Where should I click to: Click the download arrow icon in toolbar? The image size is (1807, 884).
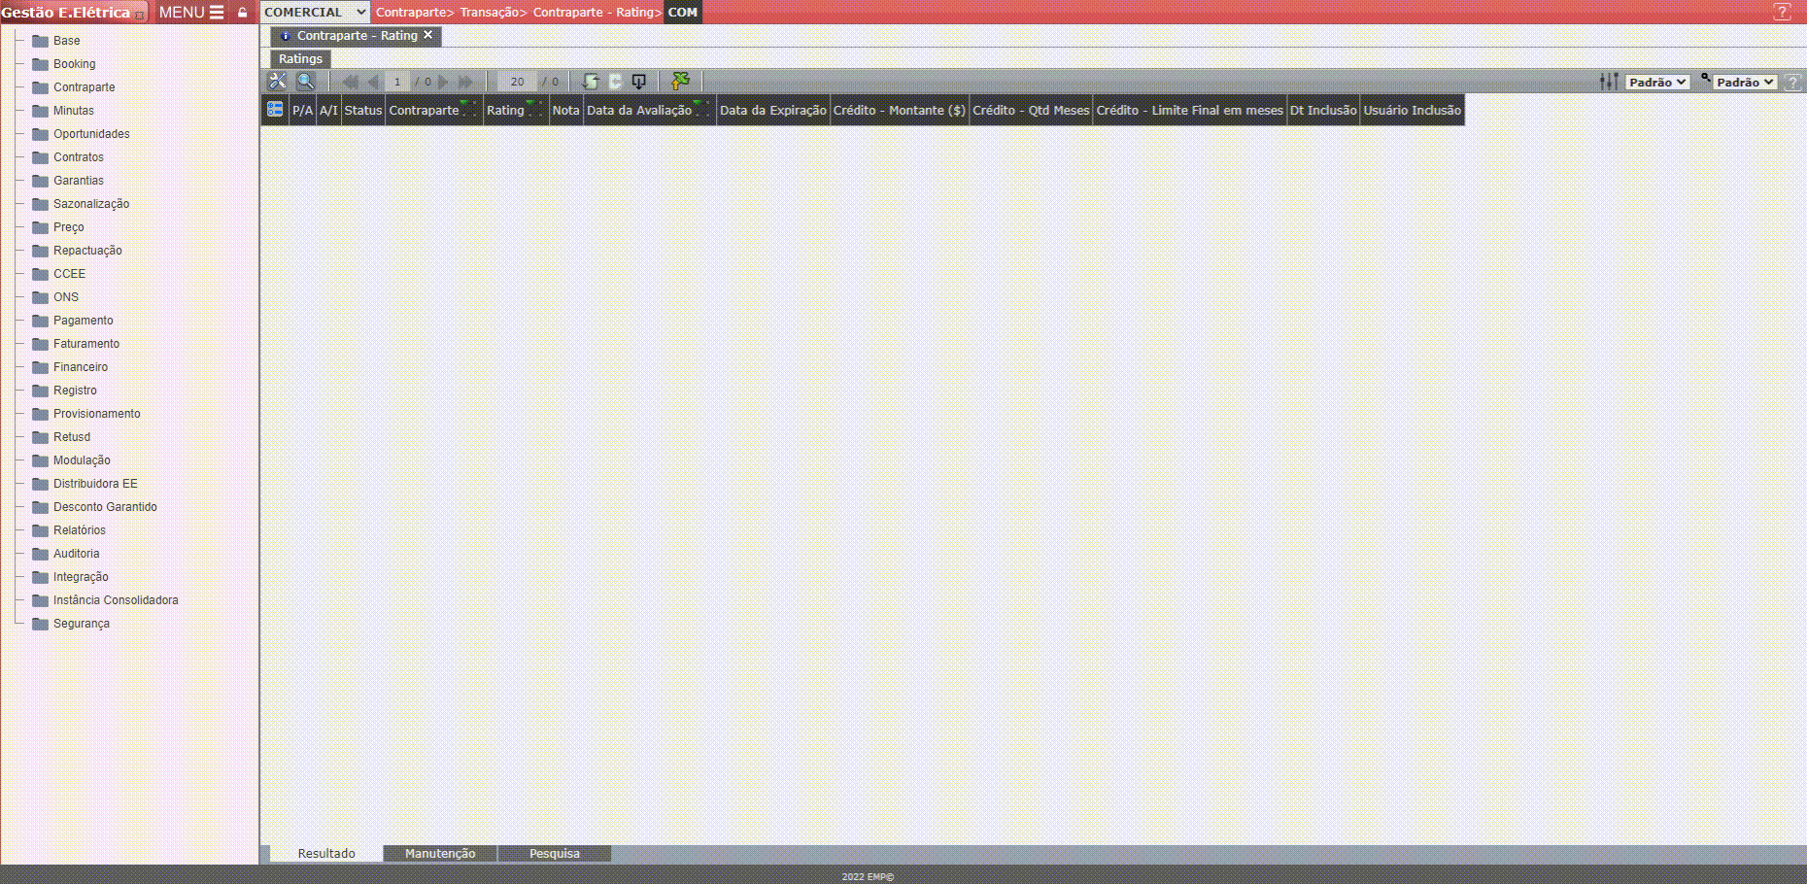click(x=638, y=82)
